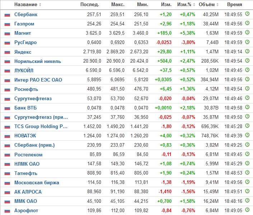The width and height of the screenshot is (253, 215).
Task: Click the clock icon in Ростелеком row
Action: [247, 154]
